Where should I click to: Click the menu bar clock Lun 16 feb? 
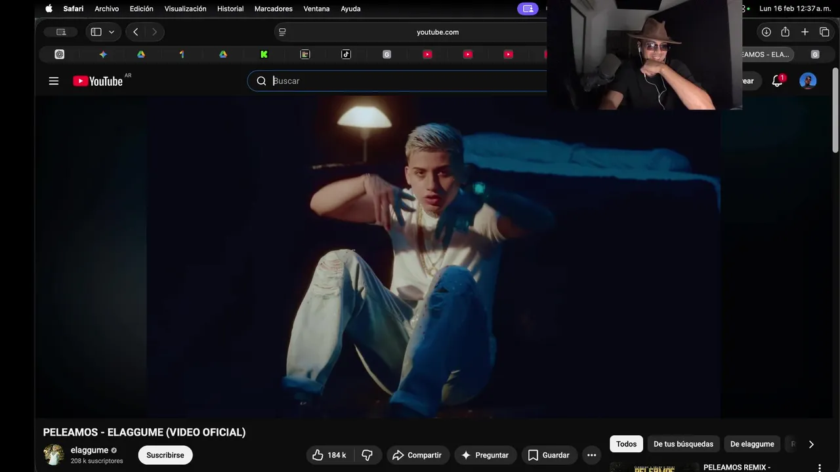coord(795,9)
